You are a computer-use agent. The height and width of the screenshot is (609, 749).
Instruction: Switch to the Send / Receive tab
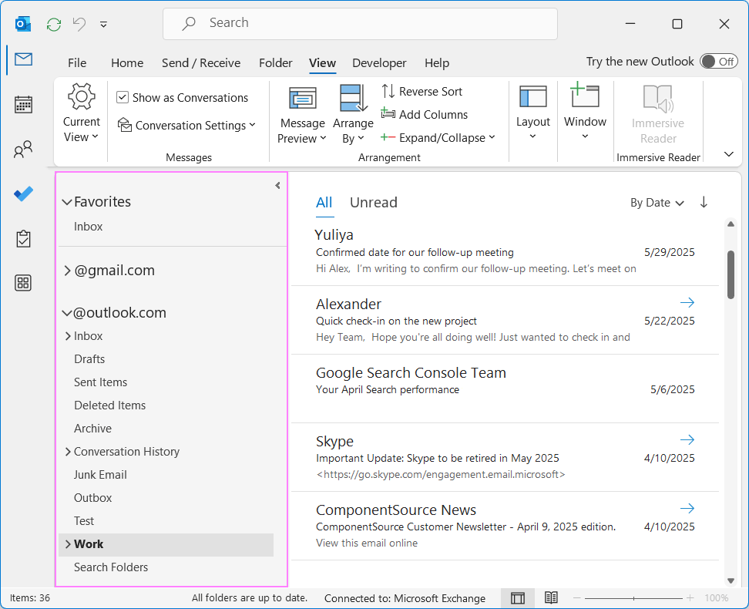pos(201,63)
